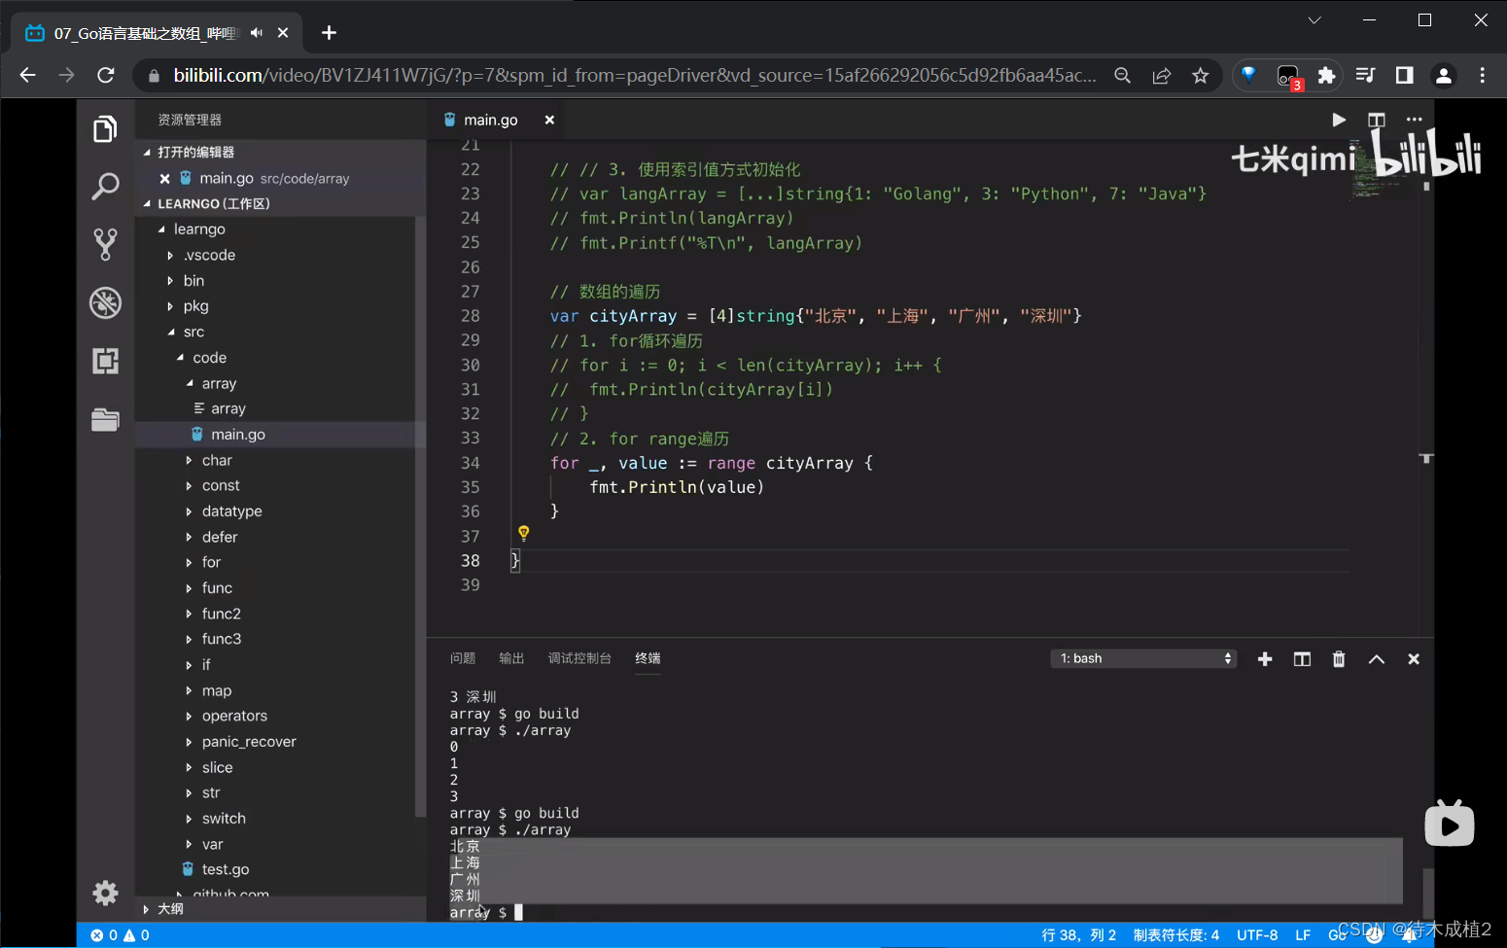Open the array binary file
This screenshot has width=1507, height=948.
(228, 408)
